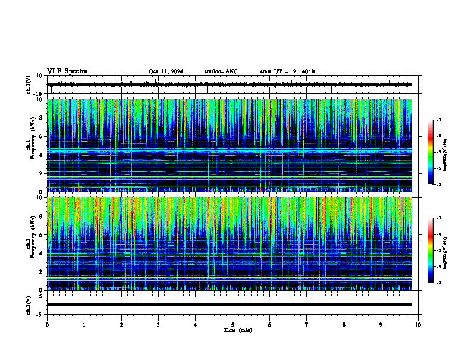Screen dimensions: 471x364
Task: Click the ch.3 flat voltage trace
Action: click(230, 305)
